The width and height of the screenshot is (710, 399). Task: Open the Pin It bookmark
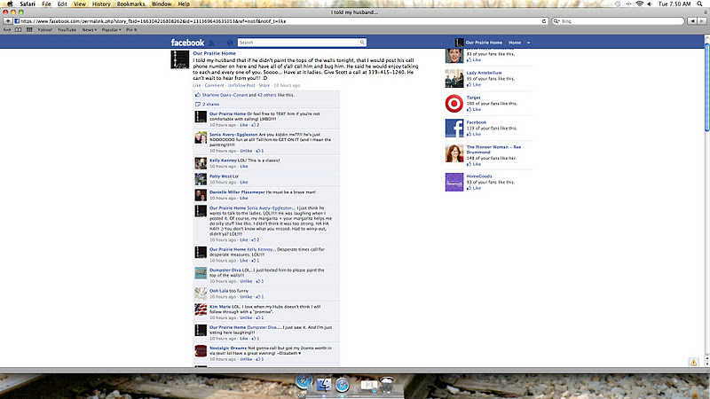click(x=131, y=30)
